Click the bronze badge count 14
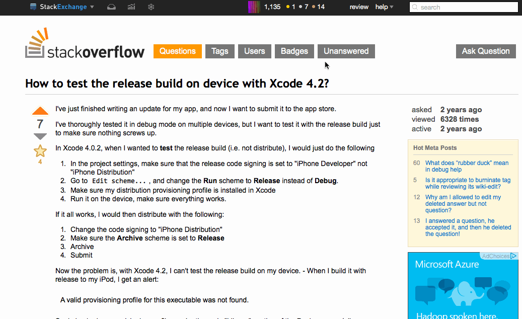 coord(318,7)
